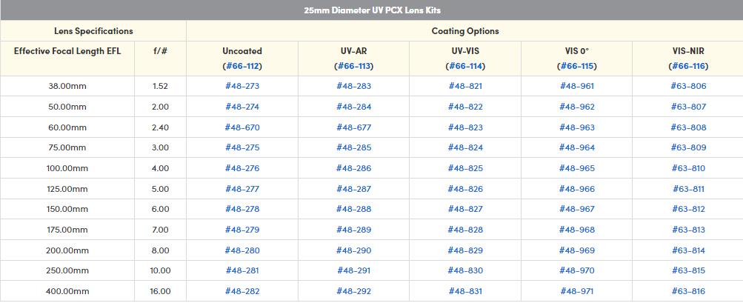743x303 pixels.
Task: Open UV-AR 50.00mm lens #48-284
Action: point(353,107)
